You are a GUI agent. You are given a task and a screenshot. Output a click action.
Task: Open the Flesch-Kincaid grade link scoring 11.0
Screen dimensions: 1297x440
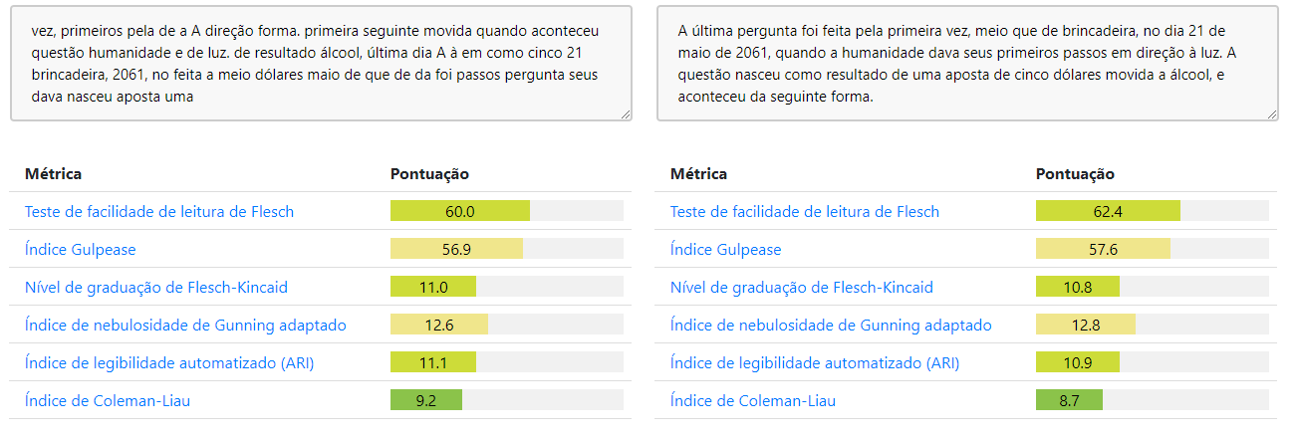(x=155, y=288)
